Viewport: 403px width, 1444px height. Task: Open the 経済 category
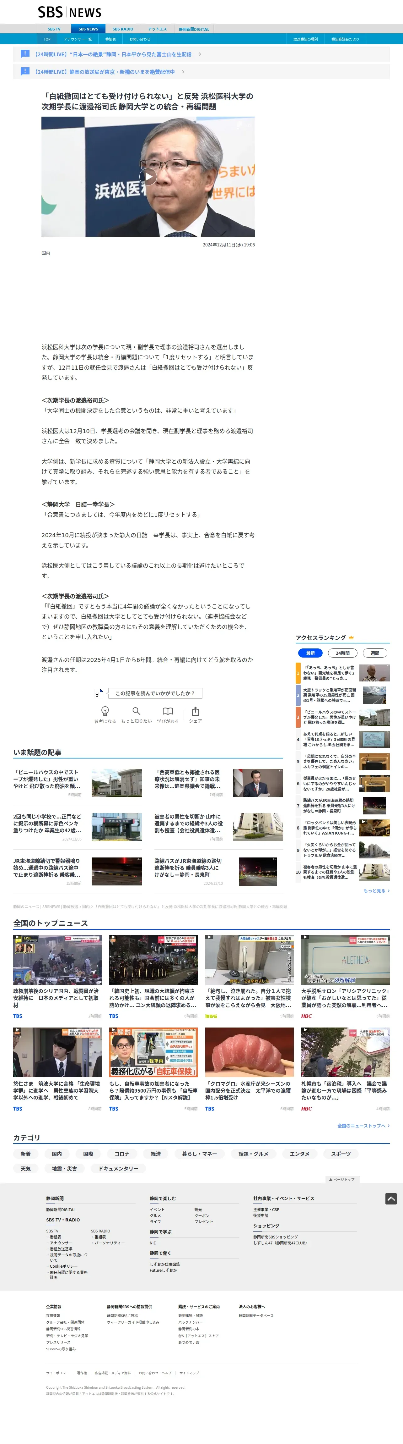tap(156, 1154)
